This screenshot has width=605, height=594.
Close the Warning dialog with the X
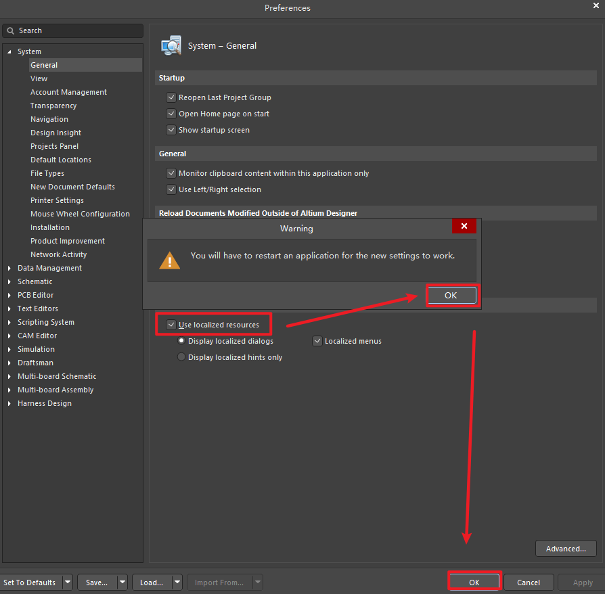(x=464, y=227)
